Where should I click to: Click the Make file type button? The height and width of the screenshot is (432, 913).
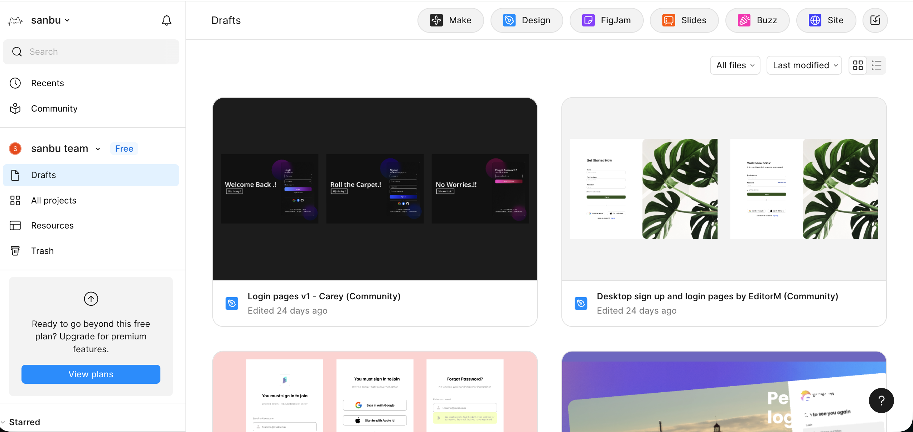[450, 20]
